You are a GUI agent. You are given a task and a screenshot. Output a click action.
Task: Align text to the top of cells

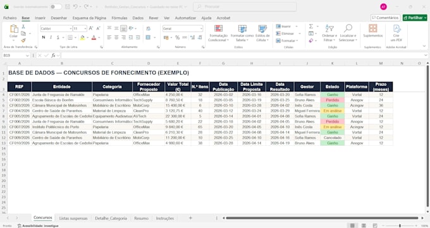(x=109, y=28)
